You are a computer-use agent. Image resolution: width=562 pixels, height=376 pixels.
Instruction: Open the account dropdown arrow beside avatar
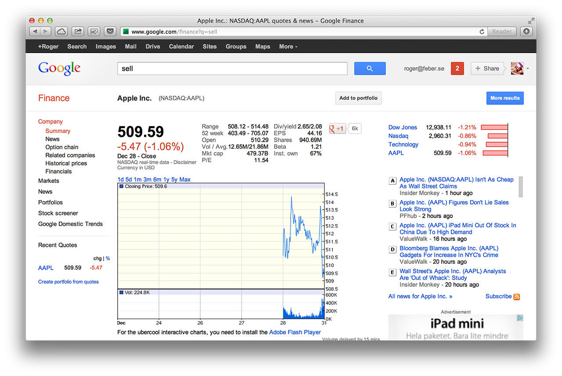pyautogui.click(x=527, y=69)
